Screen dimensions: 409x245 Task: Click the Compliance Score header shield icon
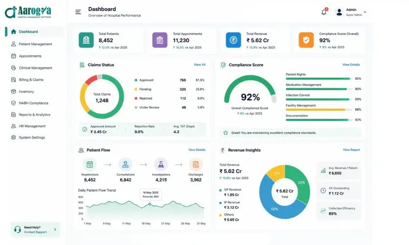click(223, 65)
